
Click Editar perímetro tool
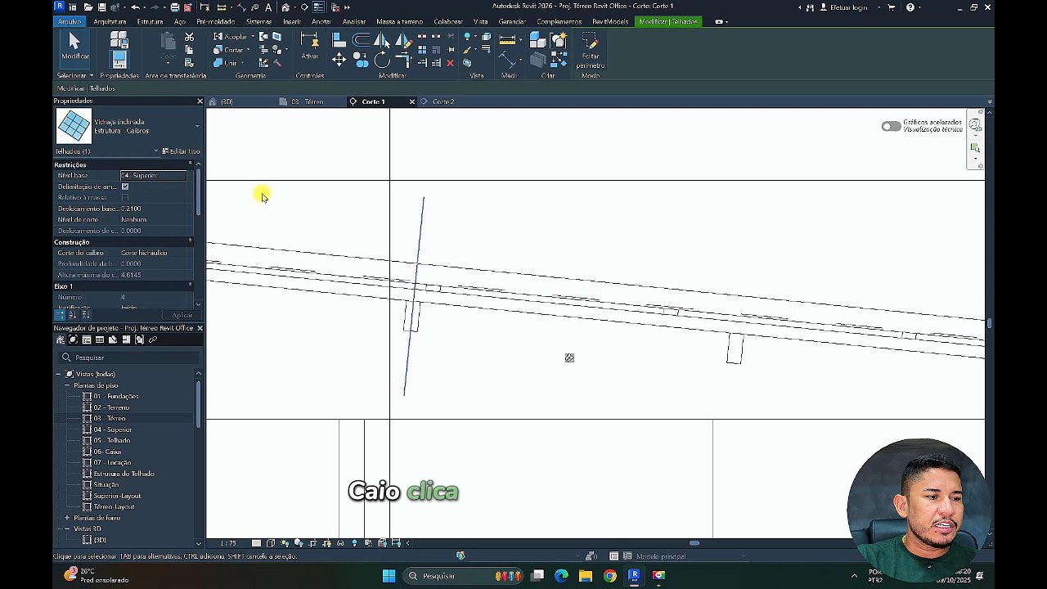[590, 52]
